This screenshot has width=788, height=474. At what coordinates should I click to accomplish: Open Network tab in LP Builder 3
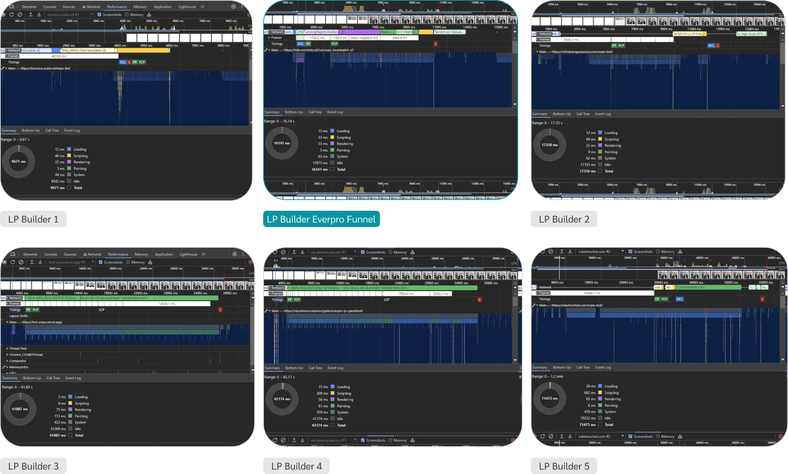point(92,254)
